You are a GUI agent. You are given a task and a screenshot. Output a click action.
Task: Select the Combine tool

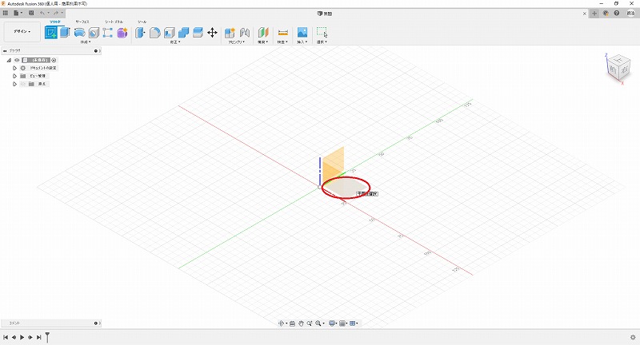(183, 33)
